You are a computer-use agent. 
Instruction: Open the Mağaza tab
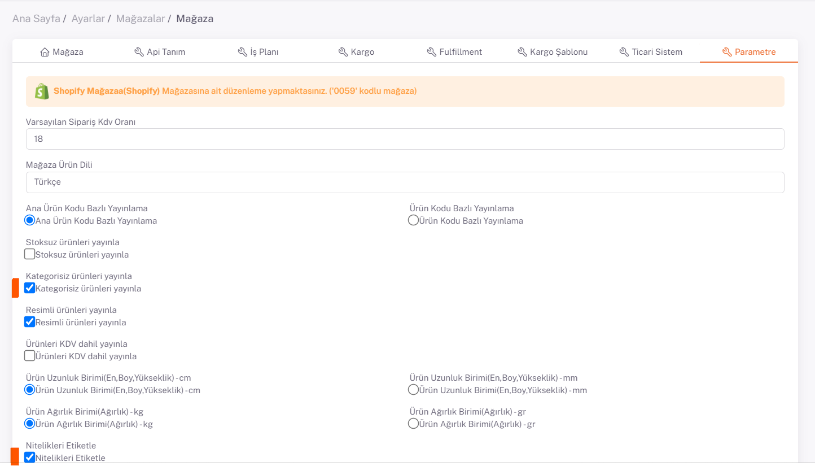pyautogui.click(x=62, y=52)
